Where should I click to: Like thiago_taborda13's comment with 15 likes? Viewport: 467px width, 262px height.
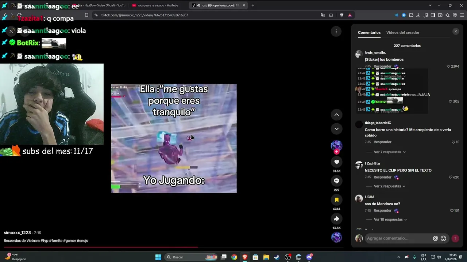(x=454, y=142)
